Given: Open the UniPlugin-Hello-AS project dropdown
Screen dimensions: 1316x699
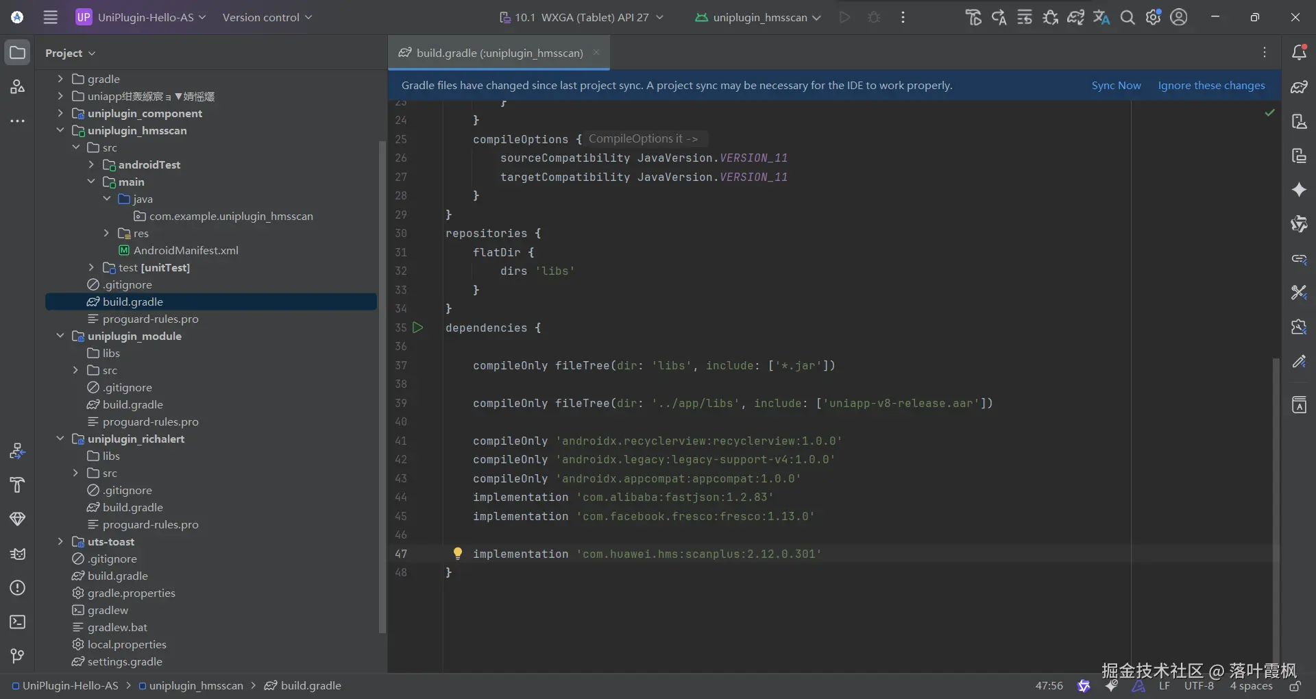Looking at the screenshot, I should (x=141, y=17).
